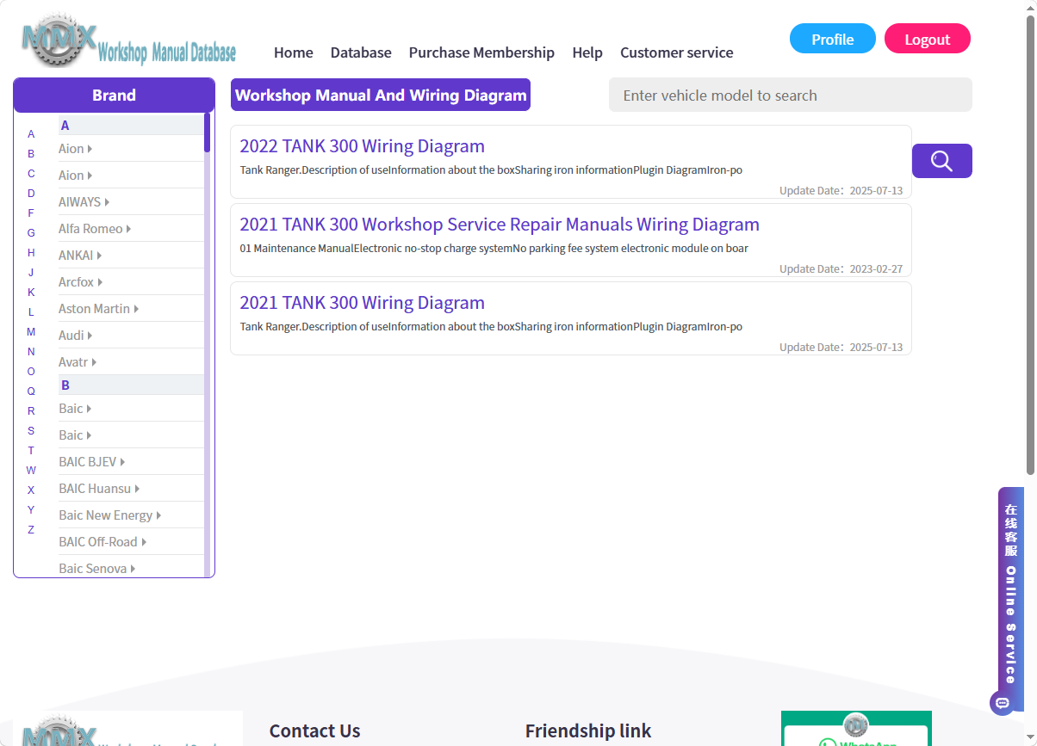Click the Workshop Manual Database logo
The height and width of the screenshot is (746, 1037).
128,41
